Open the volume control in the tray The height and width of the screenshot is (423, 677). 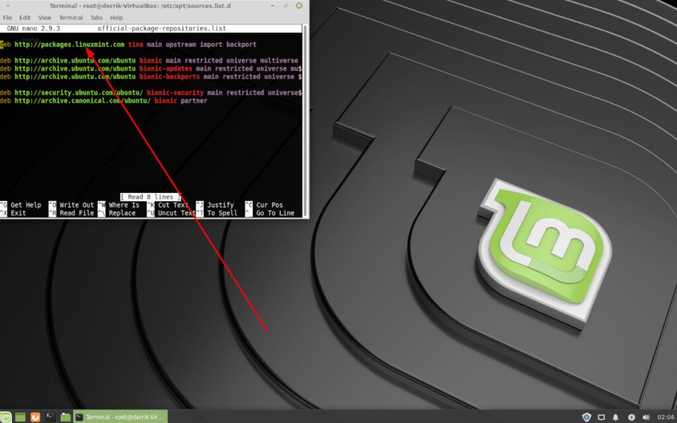tap(646, 417)
